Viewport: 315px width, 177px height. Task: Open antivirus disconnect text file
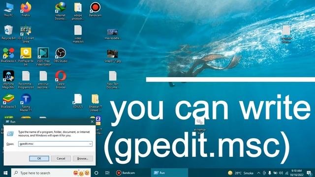(43, 80)
